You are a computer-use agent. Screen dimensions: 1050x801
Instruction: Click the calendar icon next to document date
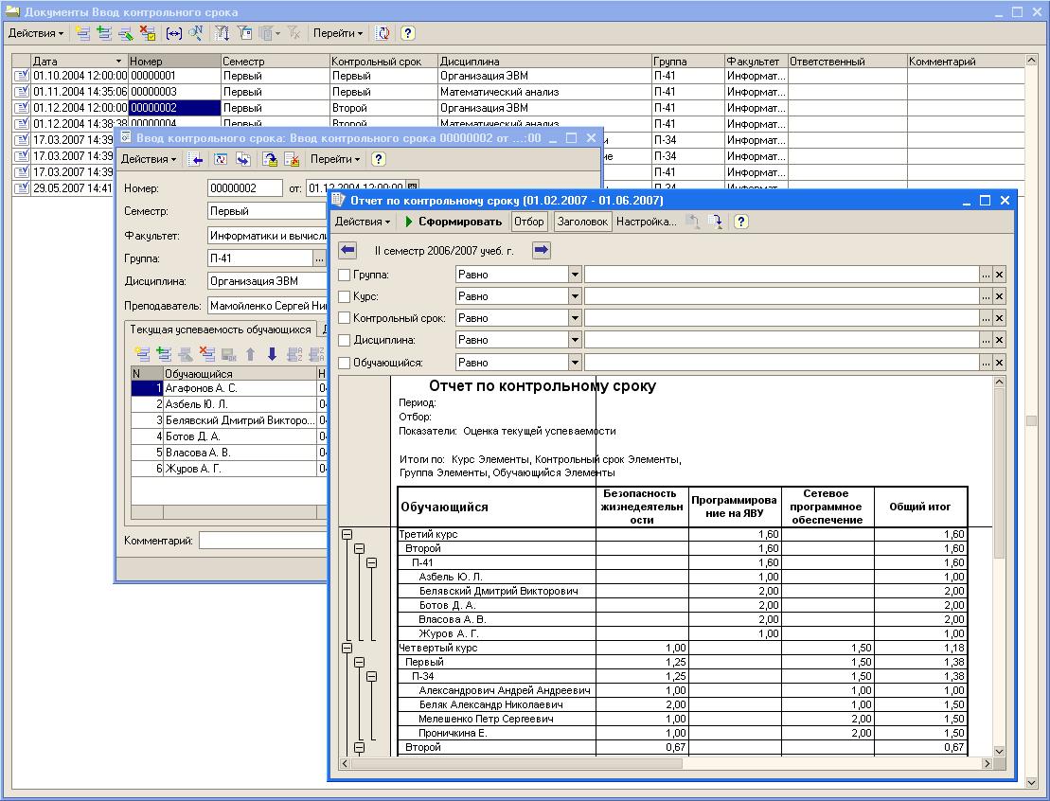(413, 187)
